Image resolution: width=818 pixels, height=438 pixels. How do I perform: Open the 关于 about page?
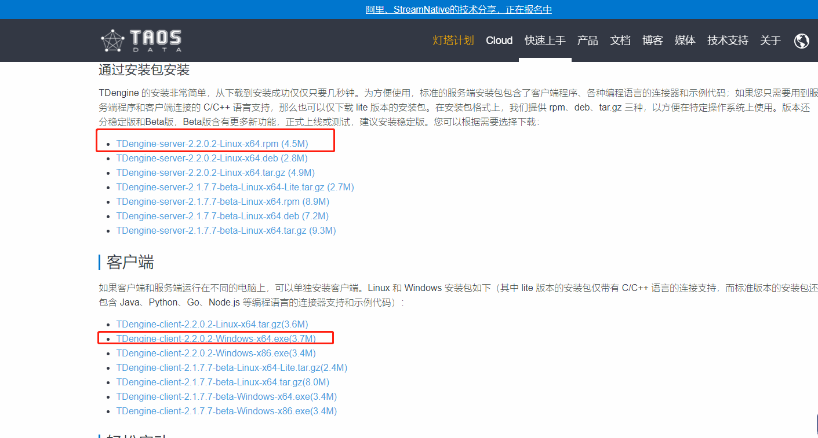point(770,40)
